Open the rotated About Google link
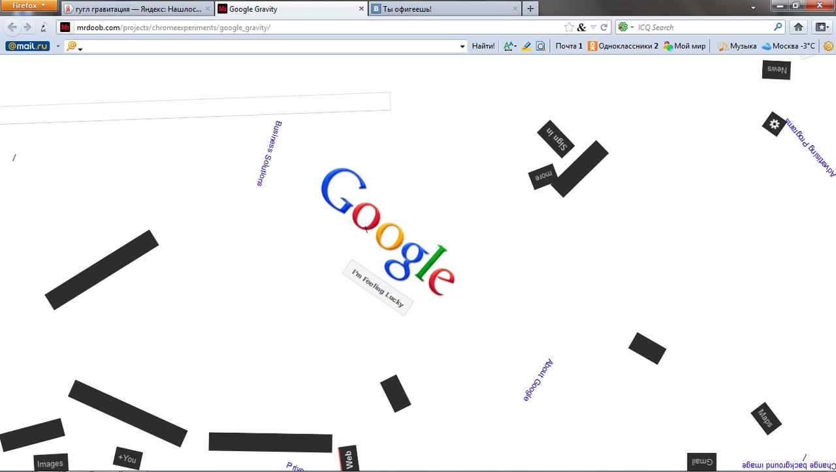 click(539, 379)
